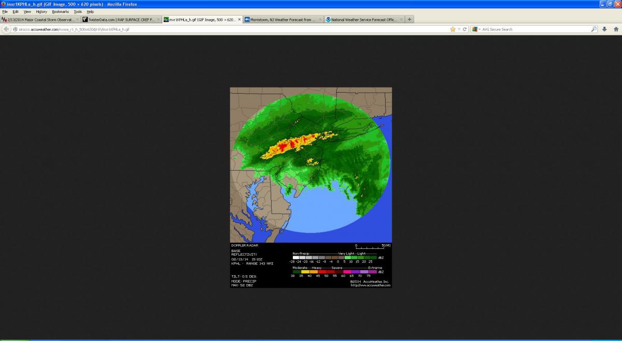Open a new tab with the plus button
Image resolution: width=622 pixels, height=341 pixels.
409,20
